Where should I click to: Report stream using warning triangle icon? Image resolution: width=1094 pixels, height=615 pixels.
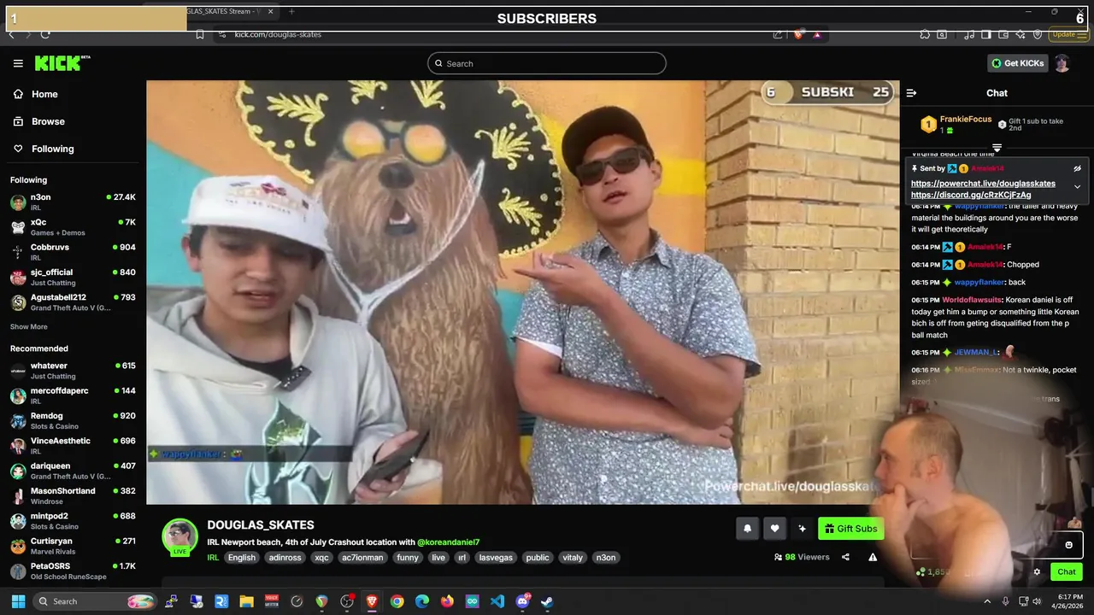(873, 557)
